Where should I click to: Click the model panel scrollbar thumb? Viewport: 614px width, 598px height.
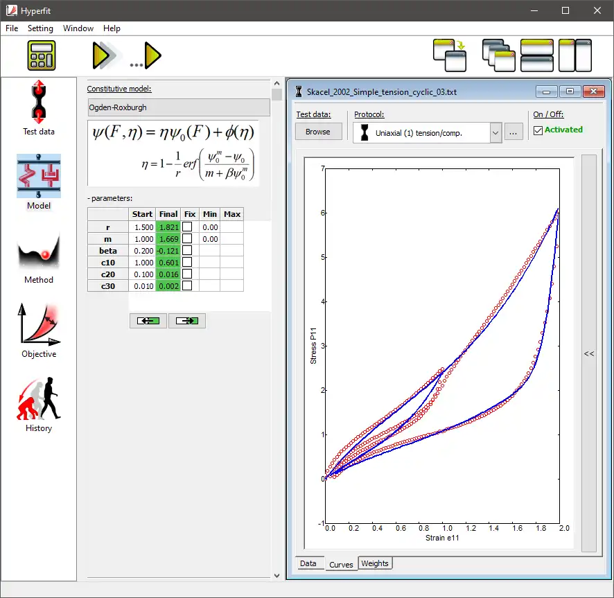pos(277,94)
